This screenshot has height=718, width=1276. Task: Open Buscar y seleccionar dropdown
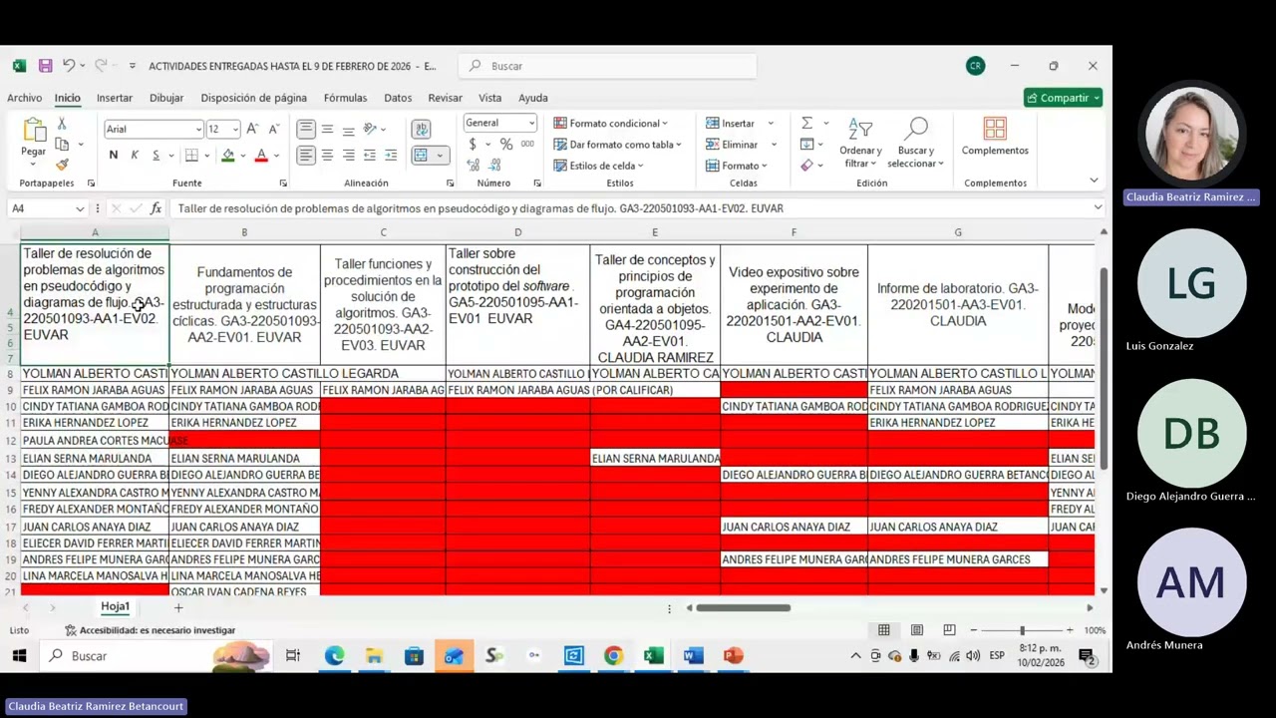[x=915, y=144]
